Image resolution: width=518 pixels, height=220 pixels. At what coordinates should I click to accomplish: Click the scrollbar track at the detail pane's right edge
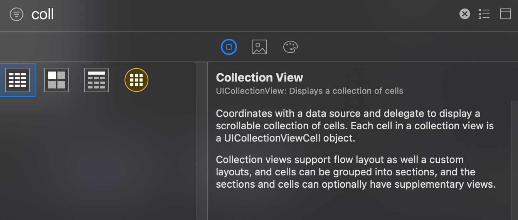click(515, 162)
